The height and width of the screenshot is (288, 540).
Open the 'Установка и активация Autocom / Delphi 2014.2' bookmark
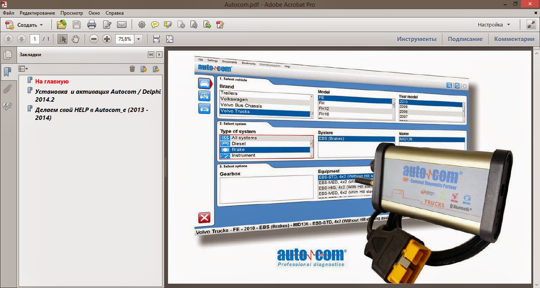coord(98,95)
